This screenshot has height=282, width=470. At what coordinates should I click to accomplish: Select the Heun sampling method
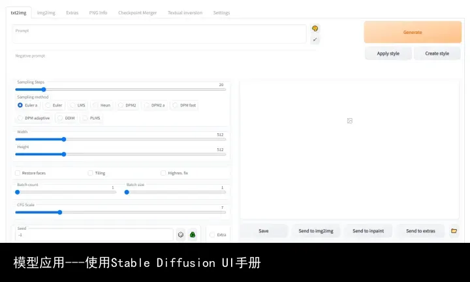pyautogui.click(x=96, y=105)
